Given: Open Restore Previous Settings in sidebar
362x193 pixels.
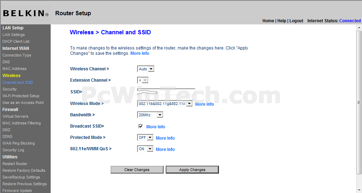Looking at the screenshot, I should [x=24, y=184].
